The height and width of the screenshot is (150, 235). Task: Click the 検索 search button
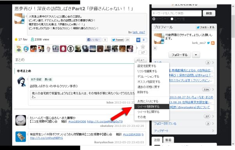pos(209,13)
